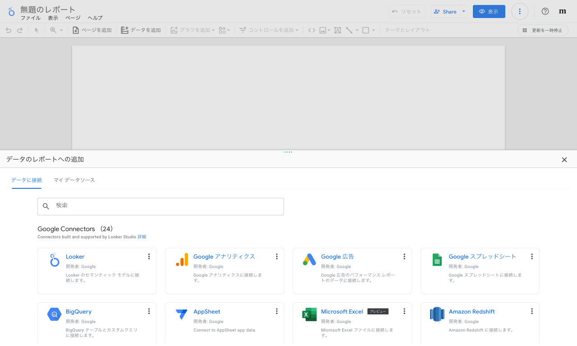The image size is (577, 346).
Task: Open the help question mark icon
Action: (x=545, y=11)
